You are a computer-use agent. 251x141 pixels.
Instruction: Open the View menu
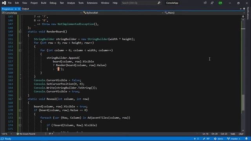(x=24, y=3)
